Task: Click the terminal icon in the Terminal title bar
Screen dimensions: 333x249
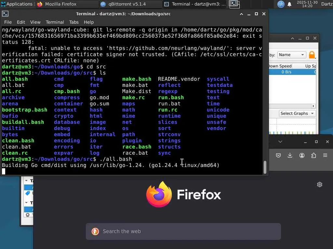Action: (x=5, y=14)
